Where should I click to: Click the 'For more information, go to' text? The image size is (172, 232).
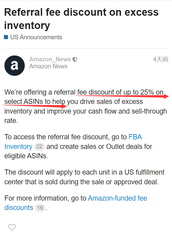(45, 198)
